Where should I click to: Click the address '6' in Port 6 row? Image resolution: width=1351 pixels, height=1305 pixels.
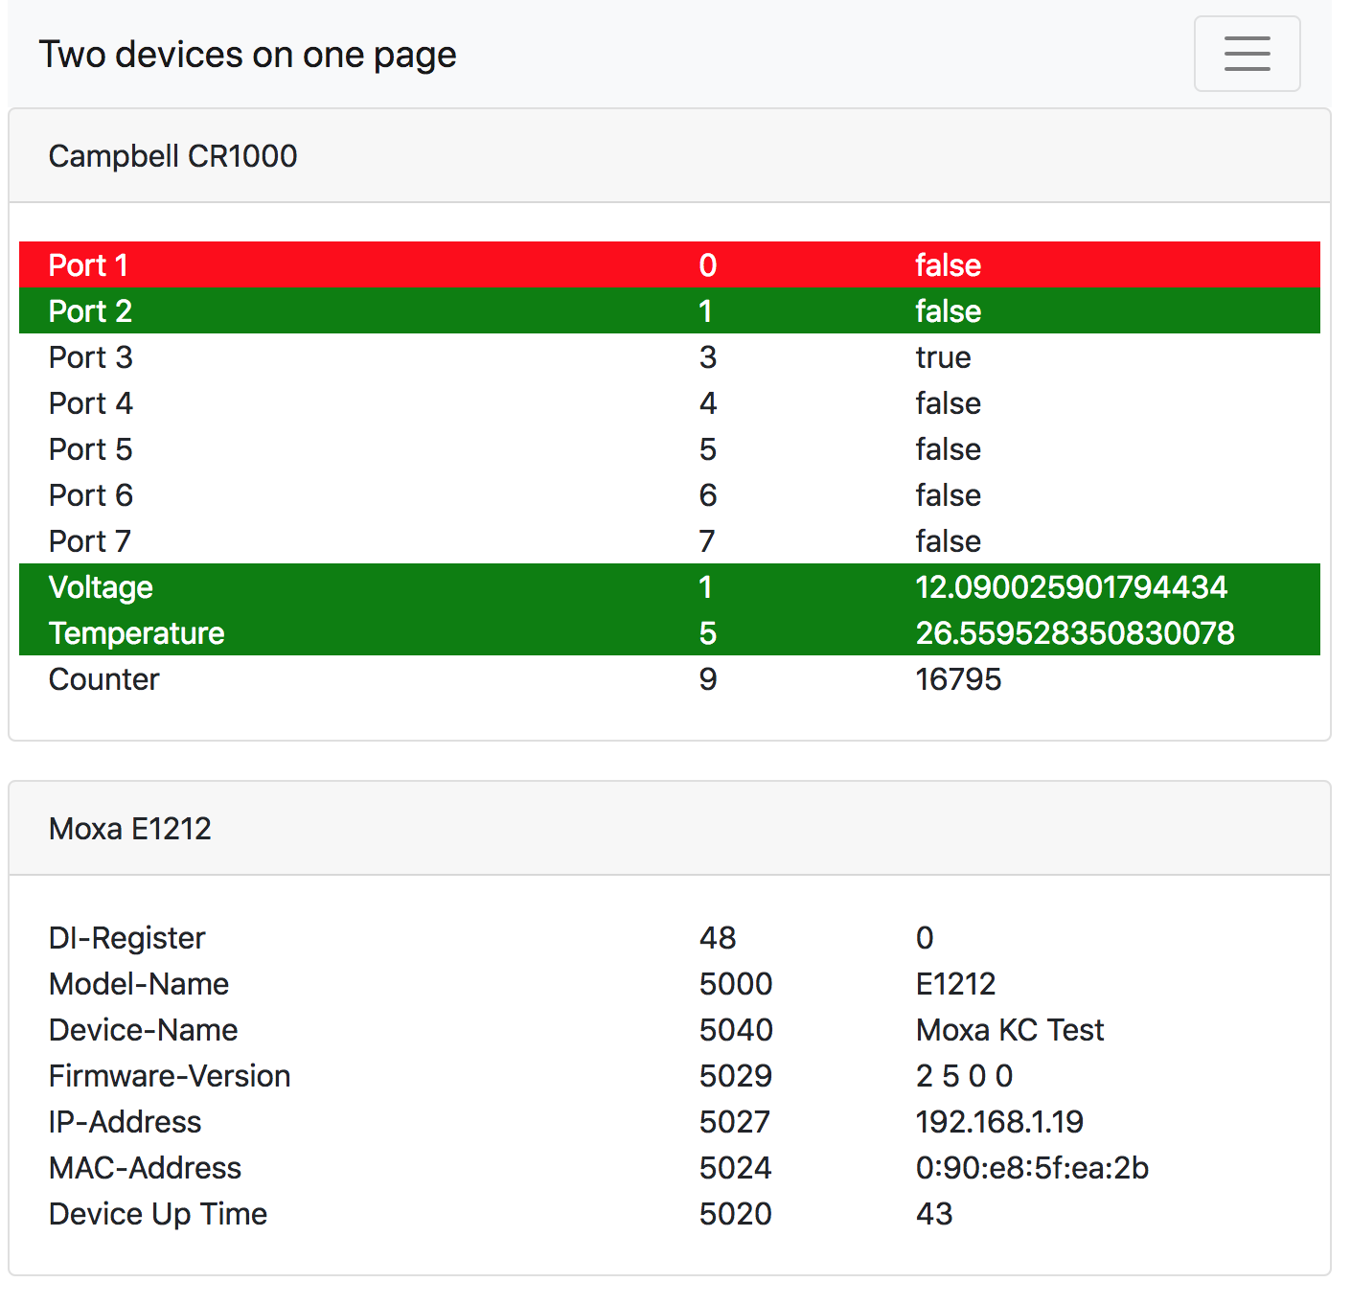(708, 495)
